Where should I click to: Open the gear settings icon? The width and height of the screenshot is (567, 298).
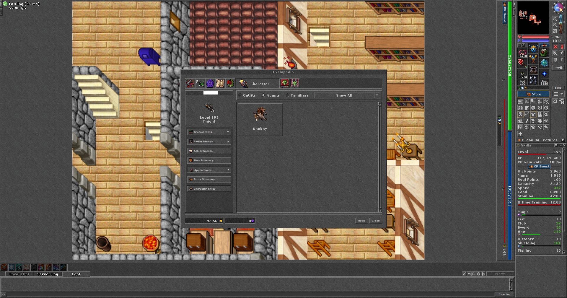tap(555, 101)
